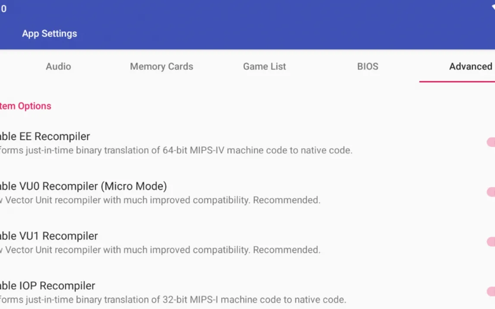
Task: Click the Enable EE Recompiler title
Action: tap(45, 136)
